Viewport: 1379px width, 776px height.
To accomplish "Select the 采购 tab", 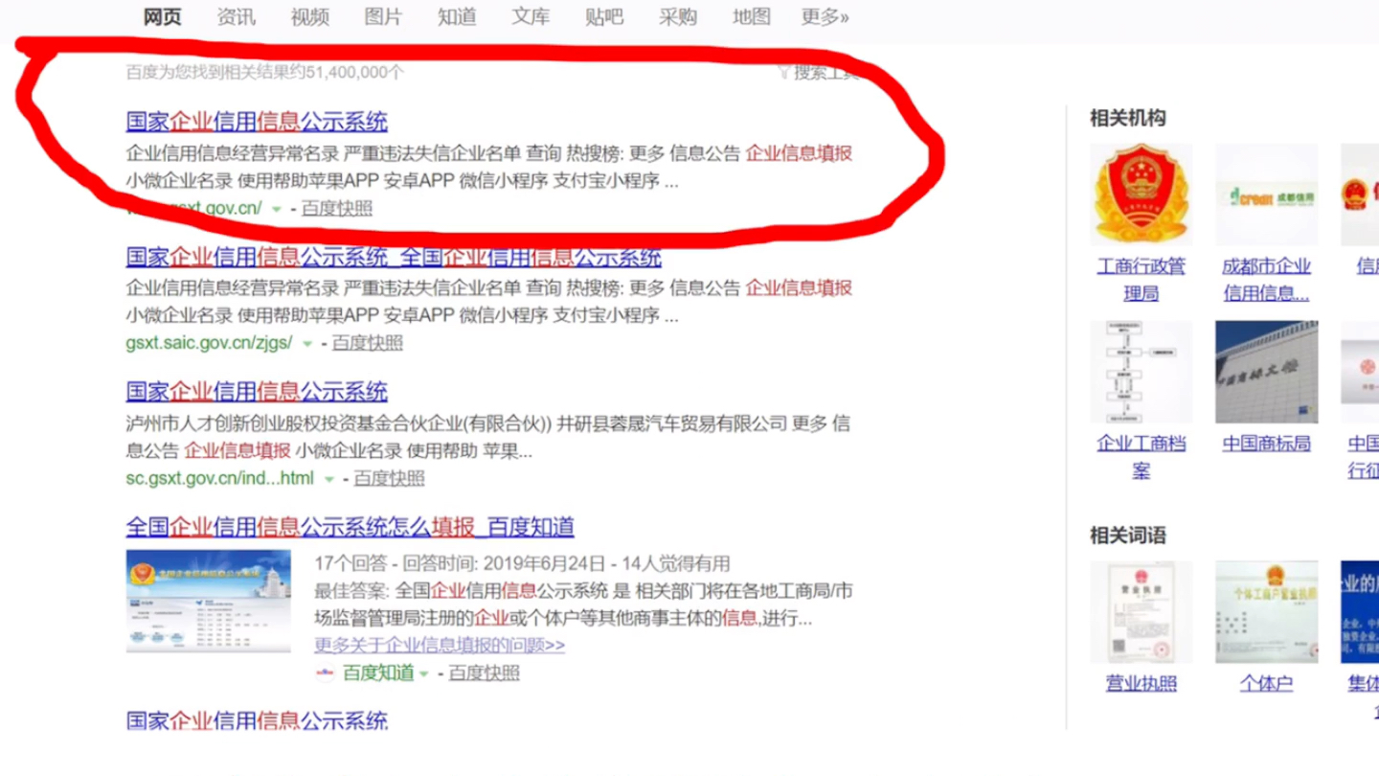I will 678,16.
